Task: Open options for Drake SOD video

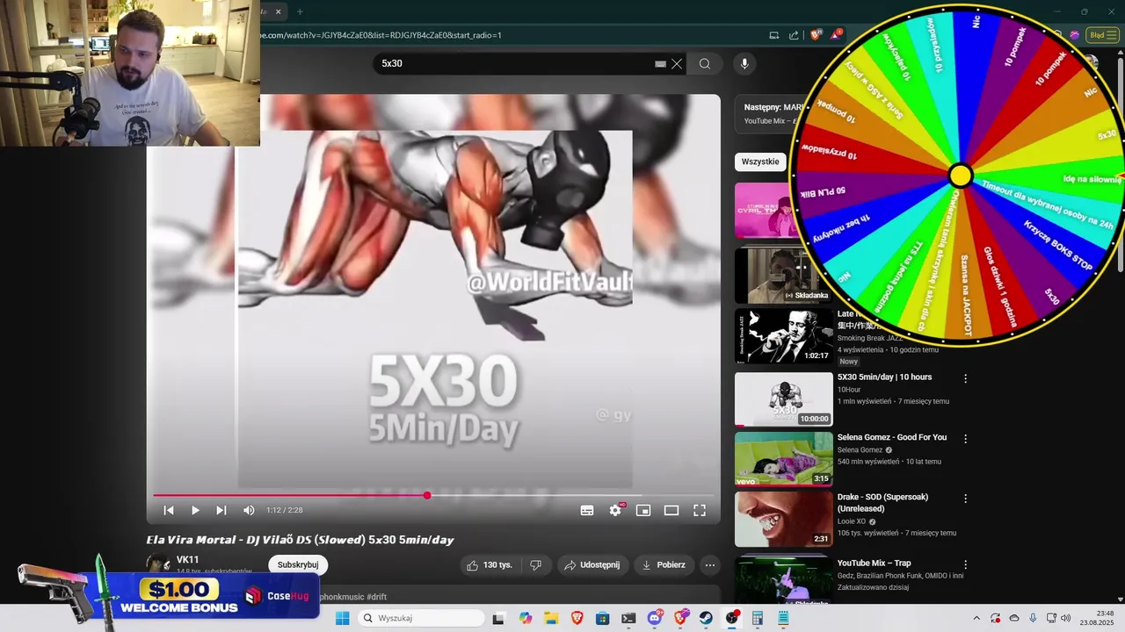Action: click(966, 498)
